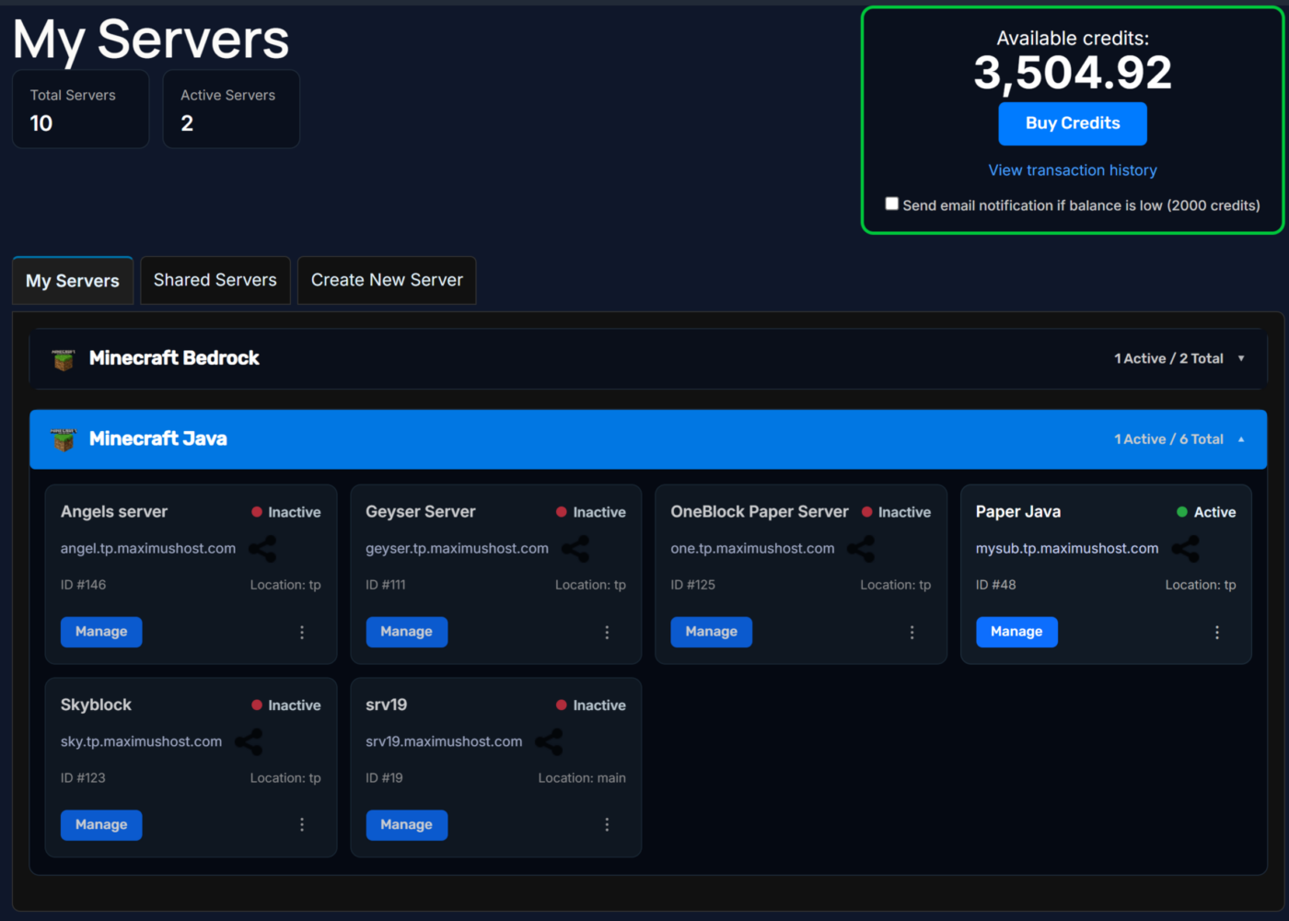The height and width of the screenshot is (921, 1289).
Task: Click the sky.tp.maximushost.com address
Action: (x=141, y=742)
